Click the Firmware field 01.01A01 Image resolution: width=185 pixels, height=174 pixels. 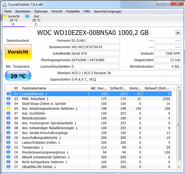coord(96,41)
